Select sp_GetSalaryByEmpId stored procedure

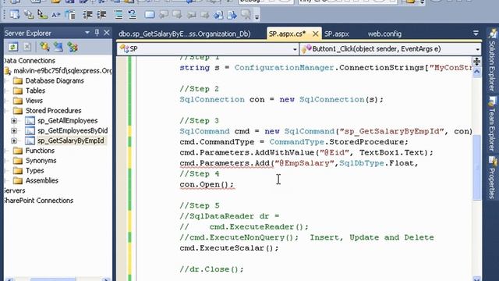click(x=71, y=140)
